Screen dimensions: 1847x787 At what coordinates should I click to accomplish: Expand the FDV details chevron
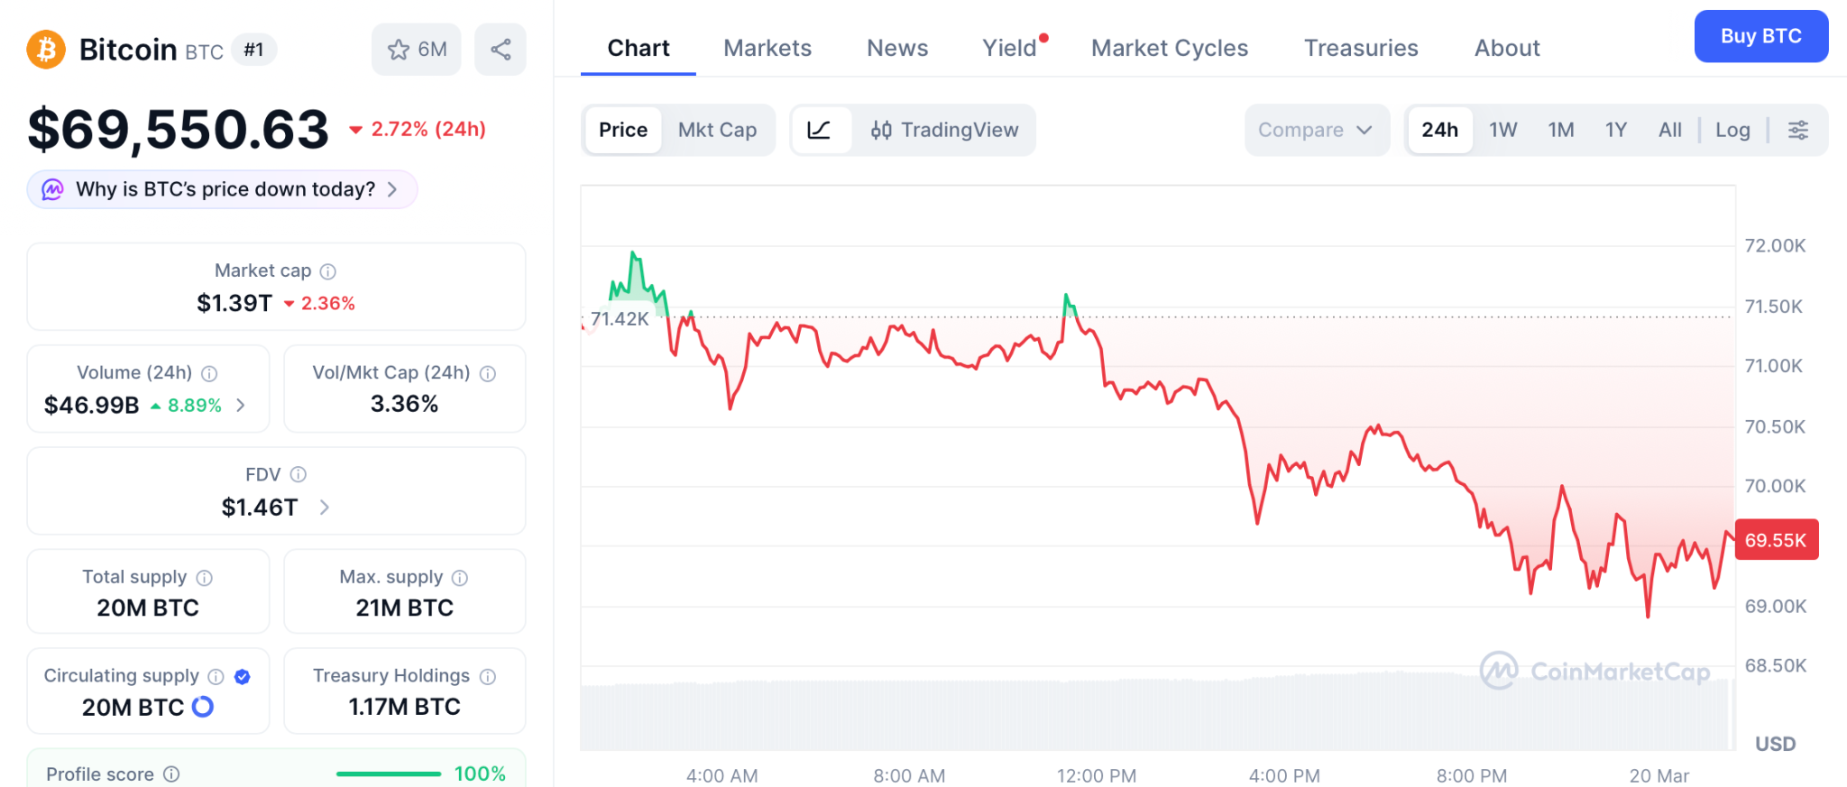[x=326, y=507]
